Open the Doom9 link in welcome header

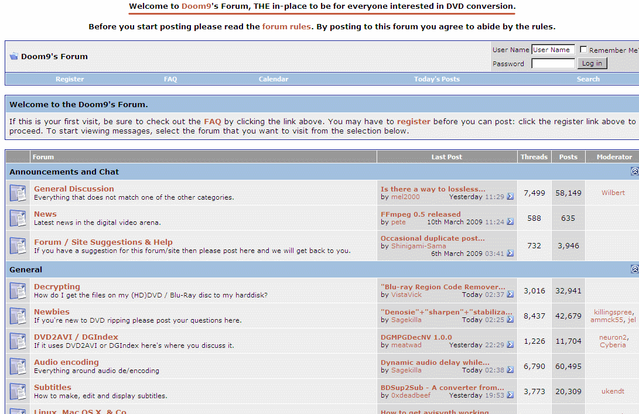[x=196, y=6]
